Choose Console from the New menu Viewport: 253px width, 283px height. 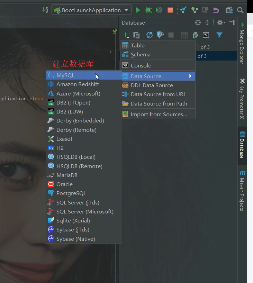158,65
